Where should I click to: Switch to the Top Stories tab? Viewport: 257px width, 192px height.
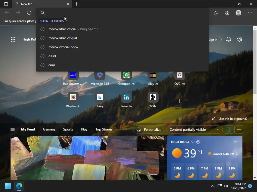[x=104, y=129]
